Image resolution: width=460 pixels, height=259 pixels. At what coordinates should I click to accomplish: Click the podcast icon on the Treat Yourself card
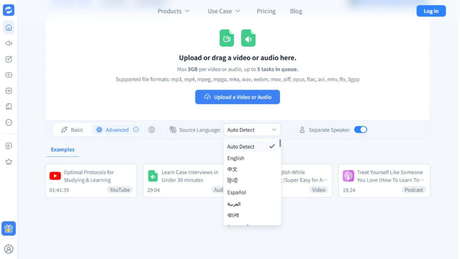pos(348,176)
